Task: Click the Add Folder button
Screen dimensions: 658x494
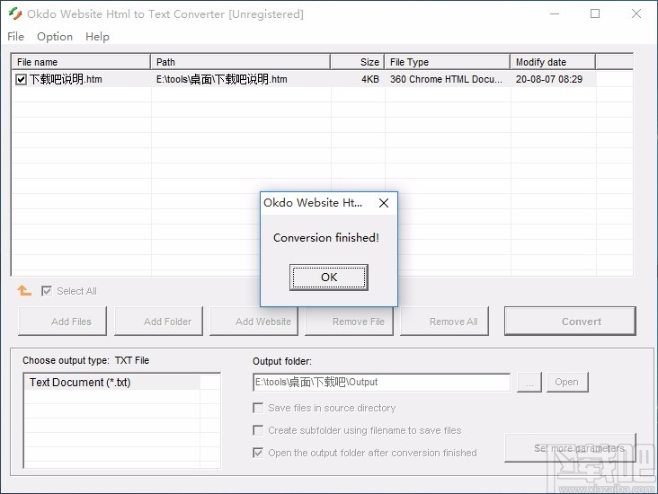Action: click(158, 322)
